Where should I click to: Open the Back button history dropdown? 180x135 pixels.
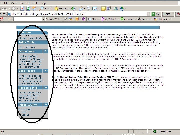pyautogui.click(x=9, y=9)
